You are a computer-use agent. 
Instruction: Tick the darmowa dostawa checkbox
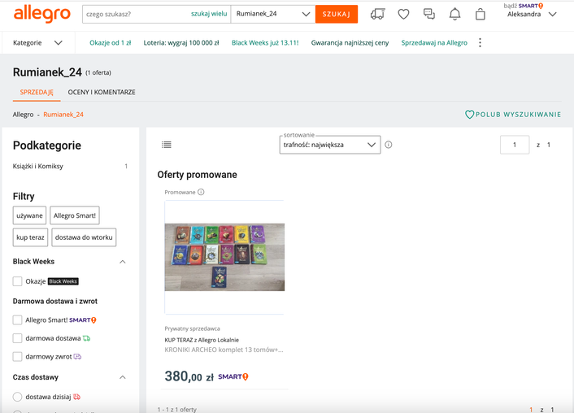click(x=17, y=338)
